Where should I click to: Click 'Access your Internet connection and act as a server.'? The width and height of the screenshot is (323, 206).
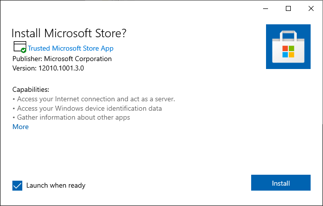[x=96, y=99]
